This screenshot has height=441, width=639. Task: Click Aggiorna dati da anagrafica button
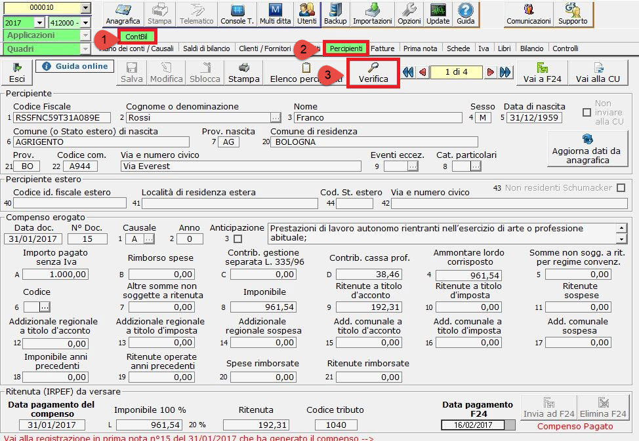tap(587, 145)
